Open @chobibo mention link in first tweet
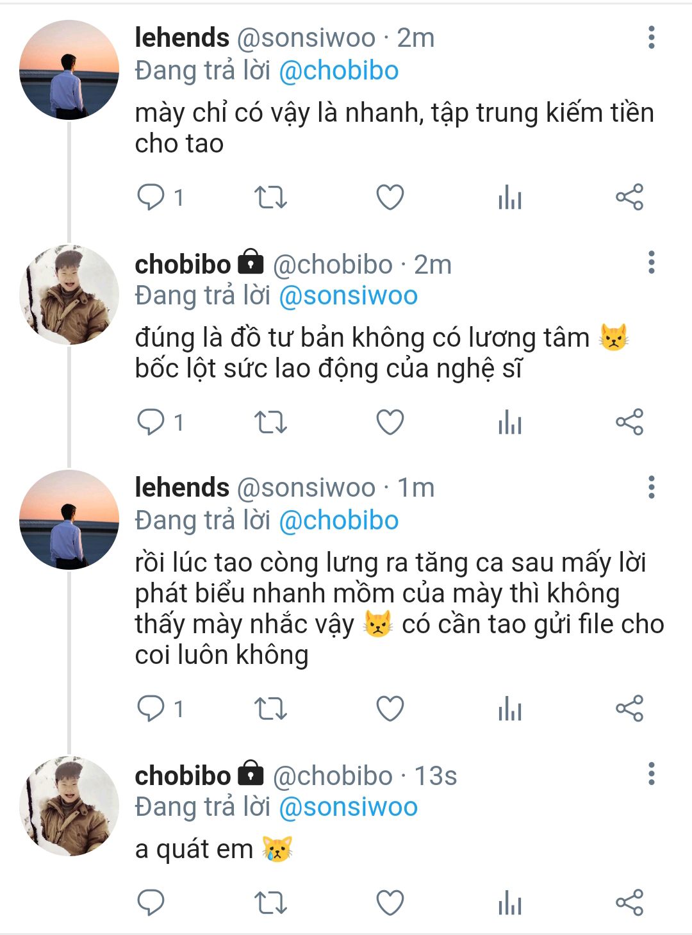Screen dimensions: 692x935 tap(339, 70)
